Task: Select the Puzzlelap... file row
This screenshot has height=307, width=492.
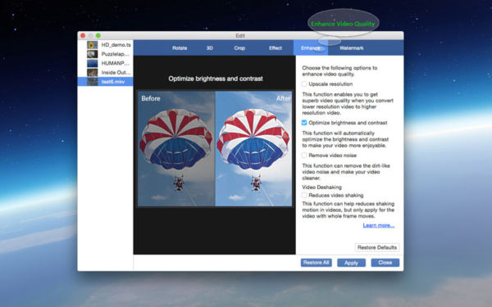Action: point(105,54)
